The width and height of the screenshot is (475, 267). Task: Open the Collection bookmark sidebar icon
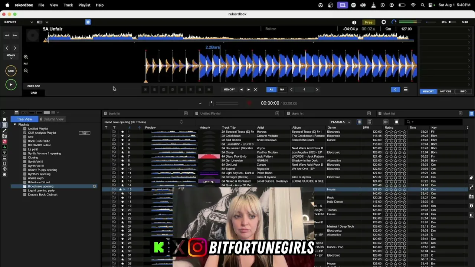coord(4,119)
